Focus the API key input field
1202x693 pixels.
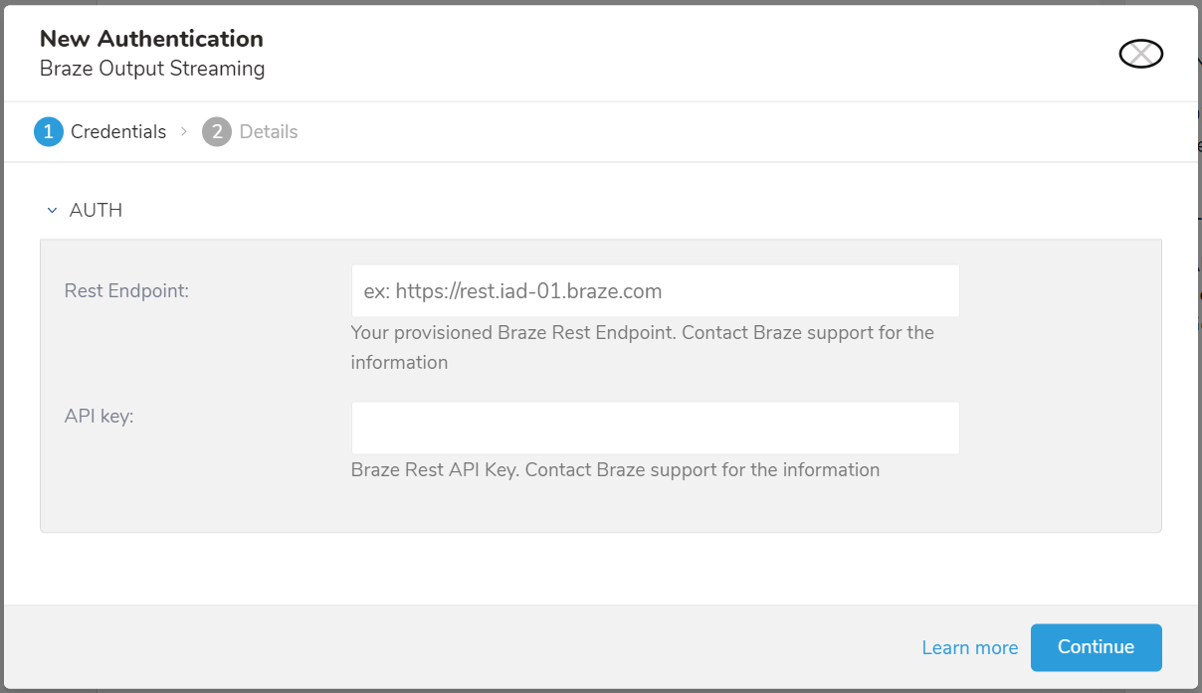[x=655, y=429]
